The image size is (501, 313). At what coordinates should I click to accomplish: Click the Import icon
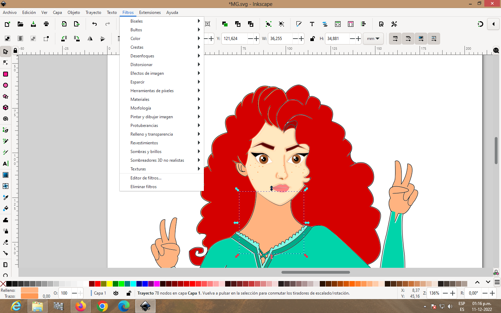coord(64,24)
